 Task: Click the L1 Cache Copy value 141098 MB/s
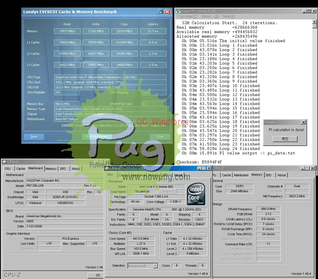124,42
